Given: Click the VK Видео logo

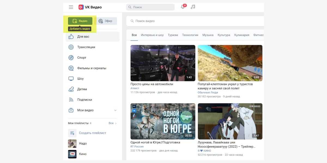Looking at the screenshot, I should point(90,7).
